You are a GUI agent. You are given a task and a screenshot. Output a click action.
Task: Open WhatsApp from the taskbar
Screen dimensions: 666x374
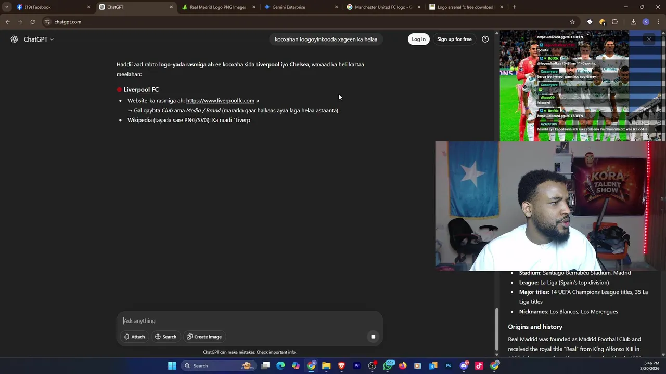[388, 366]
